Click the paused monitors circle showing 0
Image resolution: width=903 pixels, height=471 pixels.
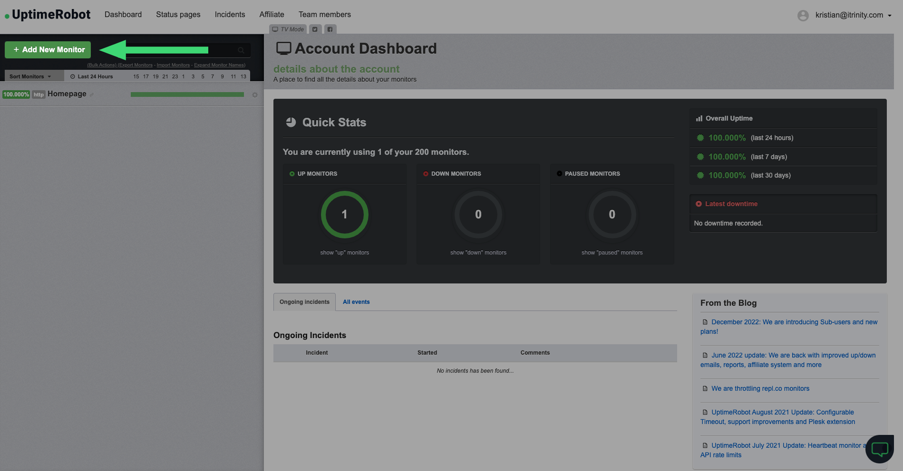[612, 215]
